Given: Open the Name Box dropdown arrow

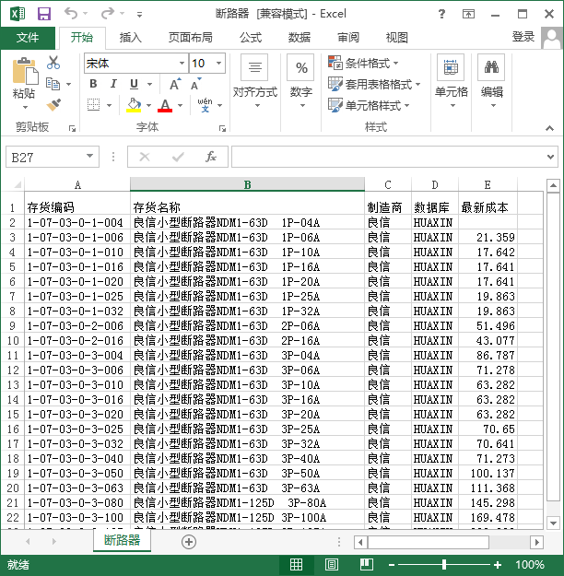Looking at the screenshot, I should [x=89, y=156].
